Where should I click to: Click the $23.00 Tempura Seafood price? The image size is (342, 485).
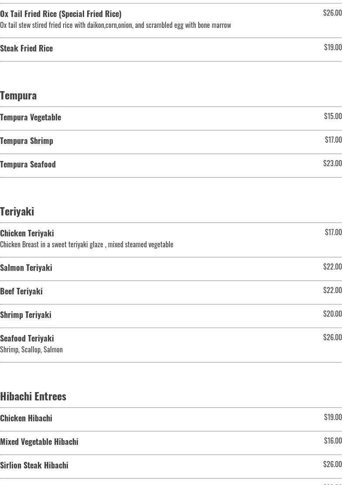(x=332, y=164)
